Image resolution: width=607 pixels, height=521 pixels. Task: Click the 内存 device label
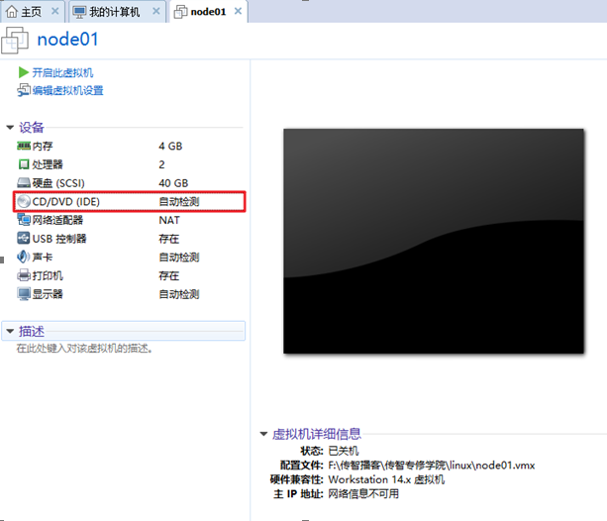[x=43, y=146]
